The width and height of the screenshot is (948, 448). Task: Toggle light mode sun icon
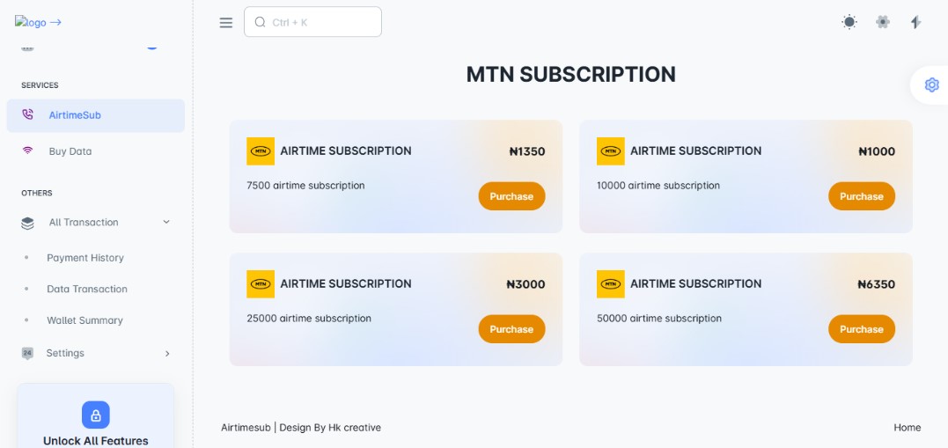(849, 22)
